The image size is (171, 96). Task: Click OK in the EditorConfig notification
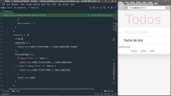pos(88,15)
